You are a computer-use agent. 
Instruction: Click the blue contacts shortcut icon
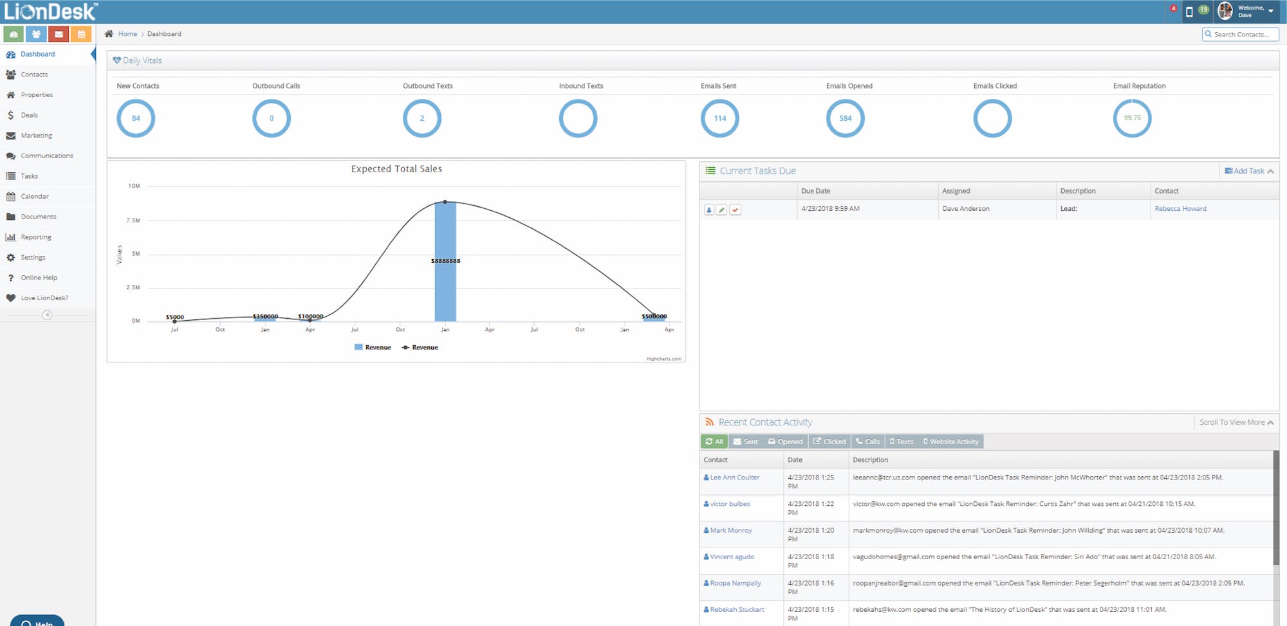point(36,34)
